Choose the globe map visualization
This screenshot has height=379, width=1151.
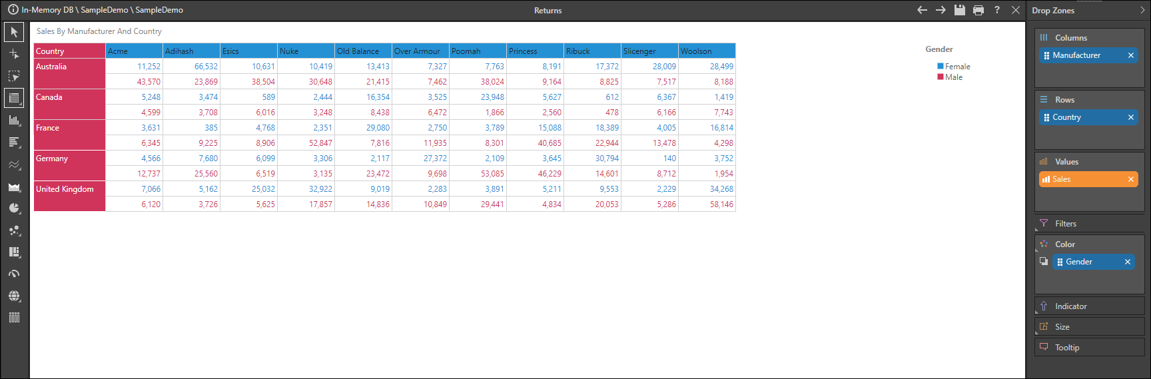pos(14,296)
